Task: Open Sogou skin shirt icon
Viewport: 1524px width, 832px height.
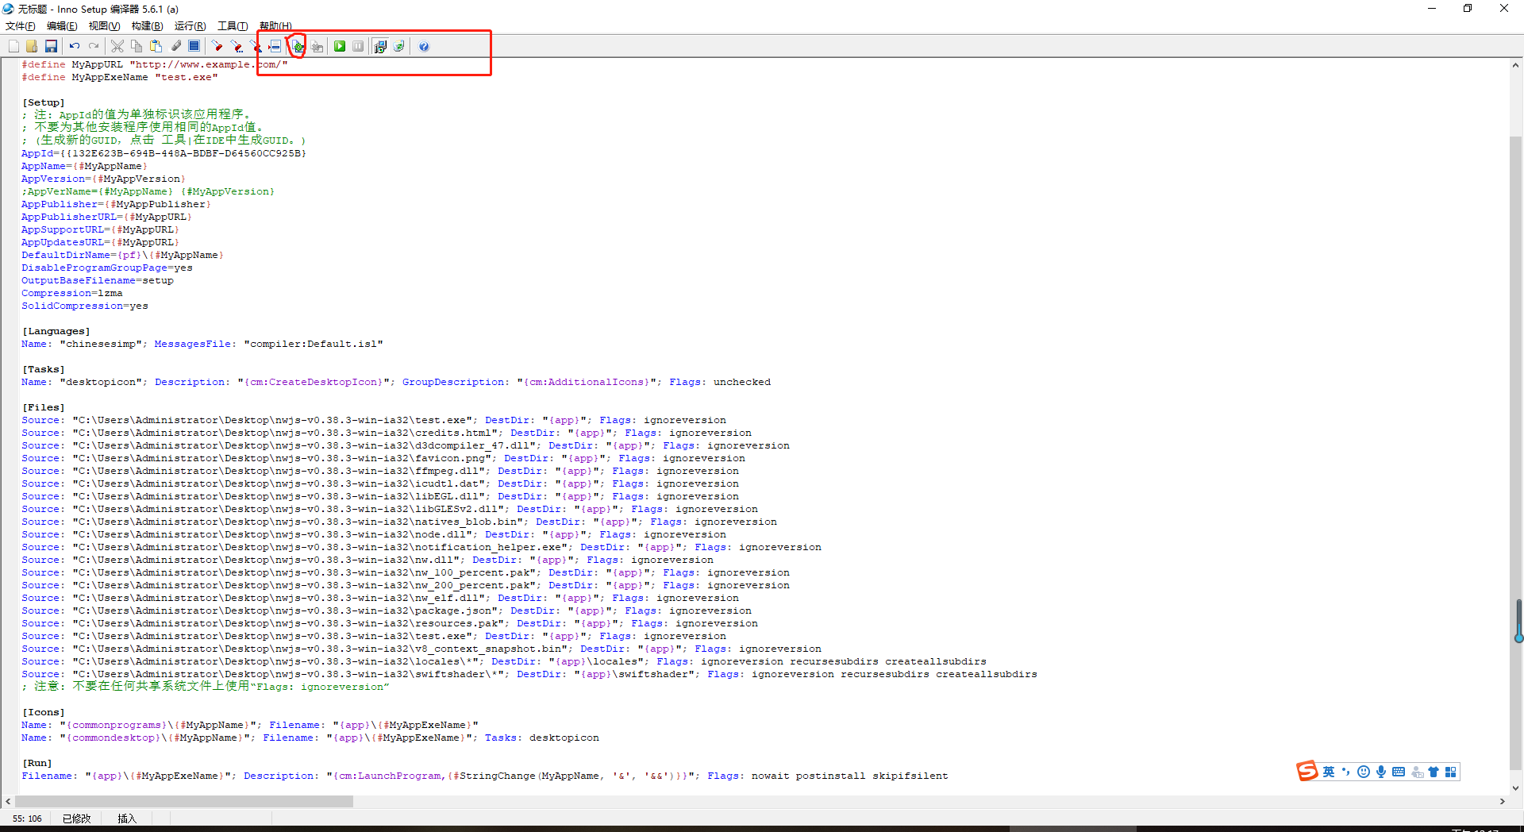Action: click(x=1434, y=772)
